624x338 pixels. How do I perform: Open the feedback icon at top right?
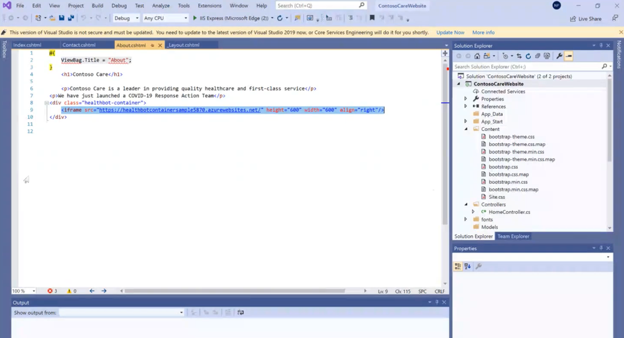(x=615, y=18)
